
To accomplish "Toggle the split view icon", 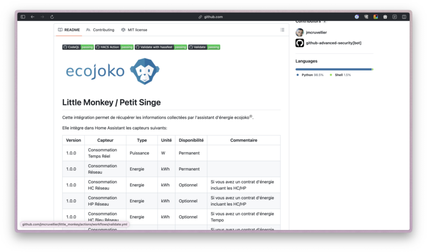I will pos(404,17).
